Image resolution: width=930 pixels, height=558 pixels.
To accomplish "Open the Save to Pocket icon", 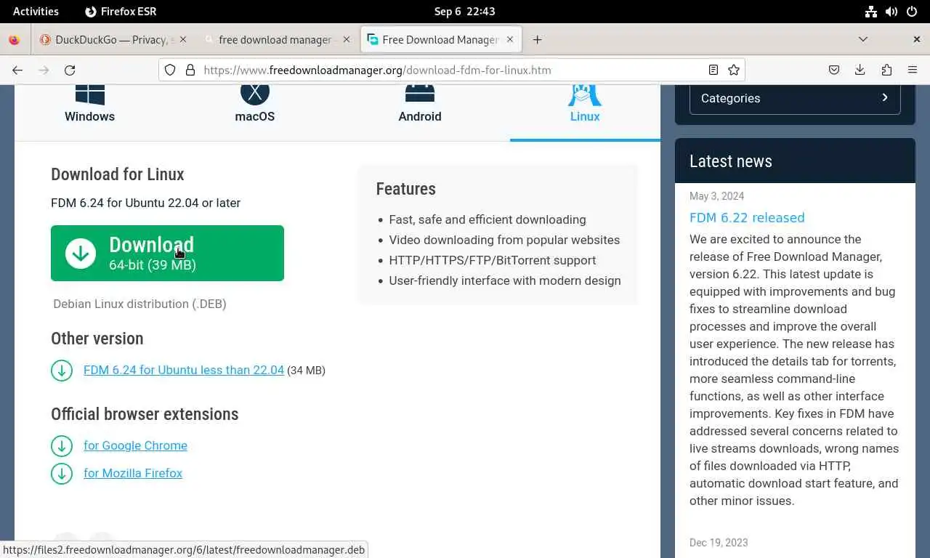I will 834,70.
